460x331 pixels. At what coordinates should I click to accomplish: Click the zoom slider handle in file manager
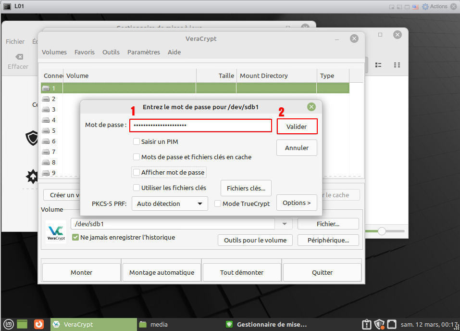(382, 231)
